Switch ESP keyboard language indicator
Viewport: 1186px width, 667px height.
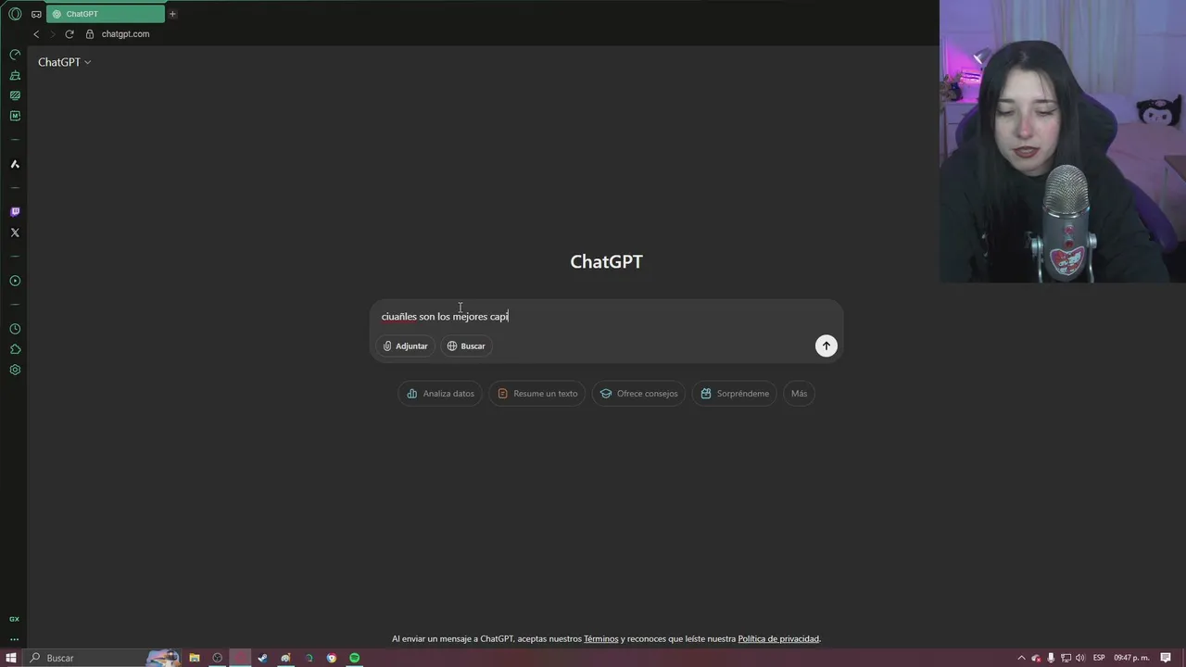1099,658
